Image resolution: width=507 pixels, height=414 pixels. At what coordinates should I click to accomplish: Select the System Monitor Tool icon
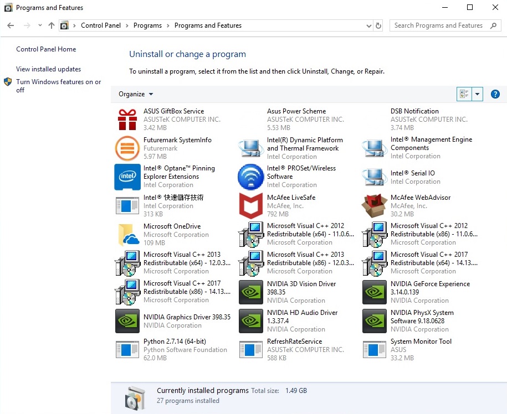coord(375,350)
